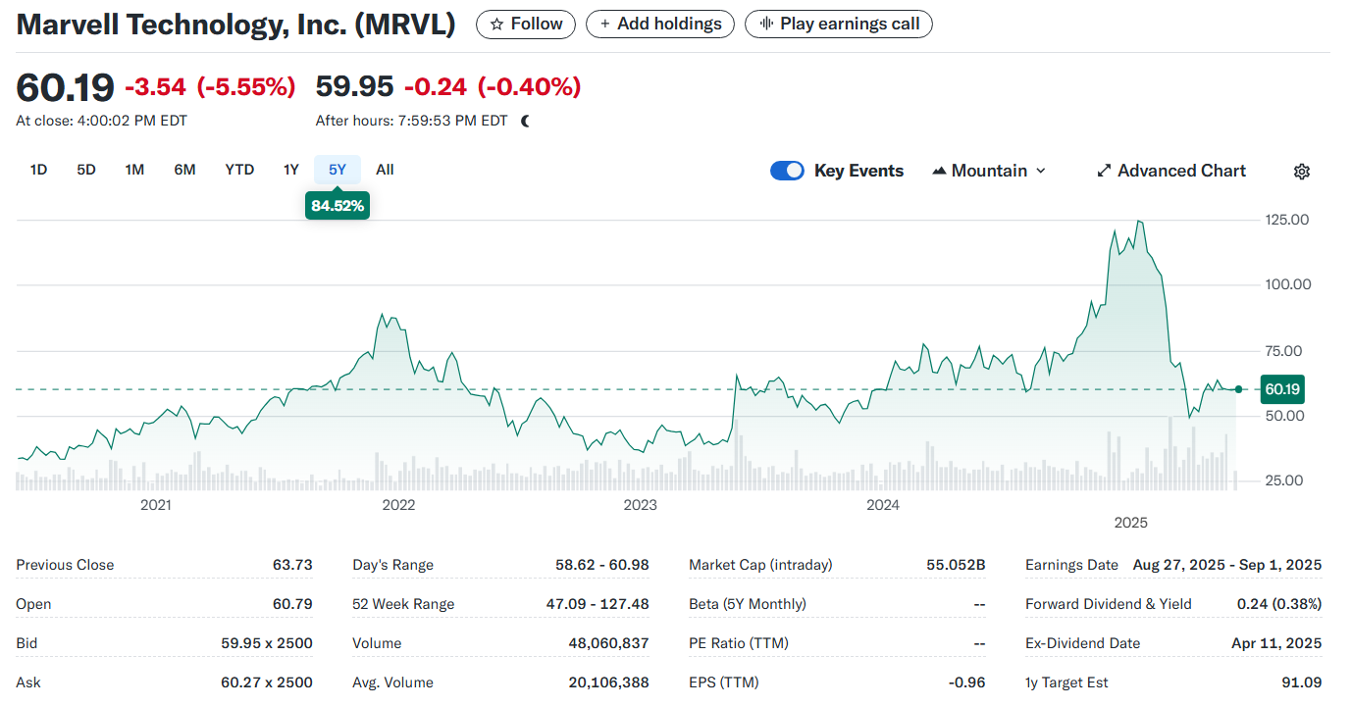Click the -3.54 (-5.55%) change value

pyautogui.click(x=210, y=86)
